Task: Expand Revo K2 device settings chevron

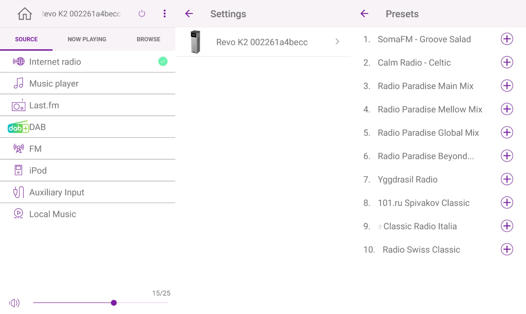Action: pos(337,42)
